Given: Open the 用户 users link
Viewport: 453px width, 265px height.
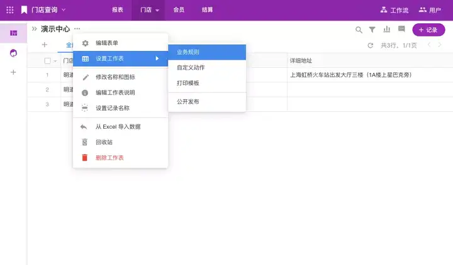Looking at the screenshot, I should (430, 10).
